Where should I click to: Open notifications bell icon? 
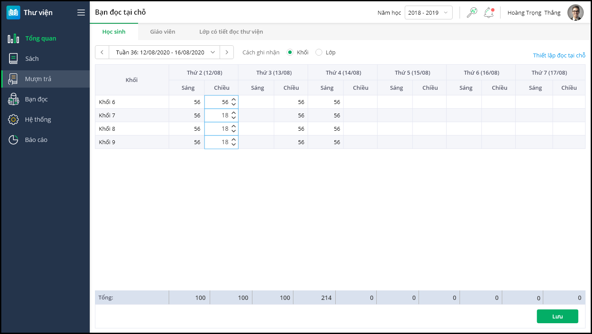tap(488, 13)
